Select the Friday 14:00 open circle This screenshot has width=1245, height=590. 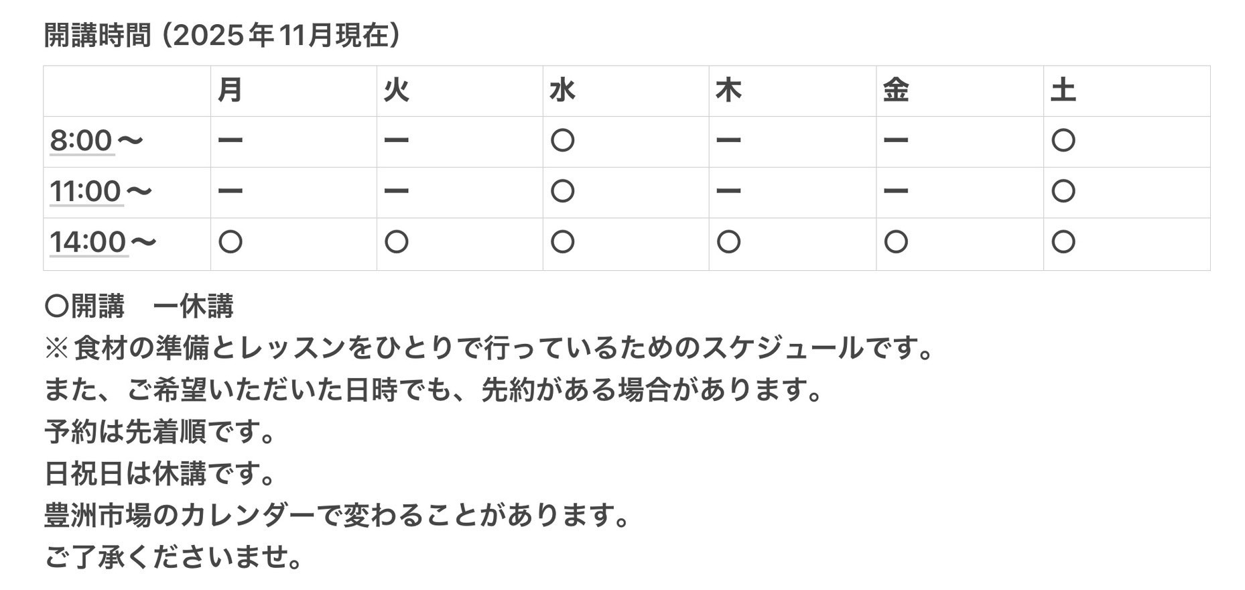point(895,242)
